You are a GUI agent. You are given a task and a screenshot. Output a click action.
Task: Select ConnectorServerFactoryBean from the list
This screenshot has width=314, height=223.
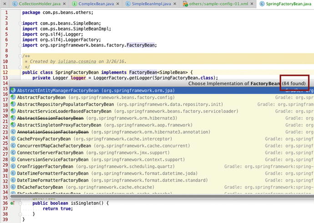tap(162, 152)
